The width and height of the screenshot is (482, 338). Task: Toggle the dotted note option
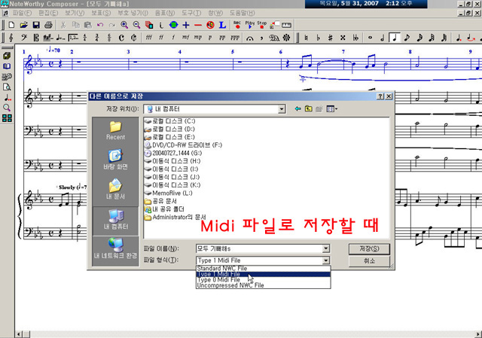tap(459, 38)
